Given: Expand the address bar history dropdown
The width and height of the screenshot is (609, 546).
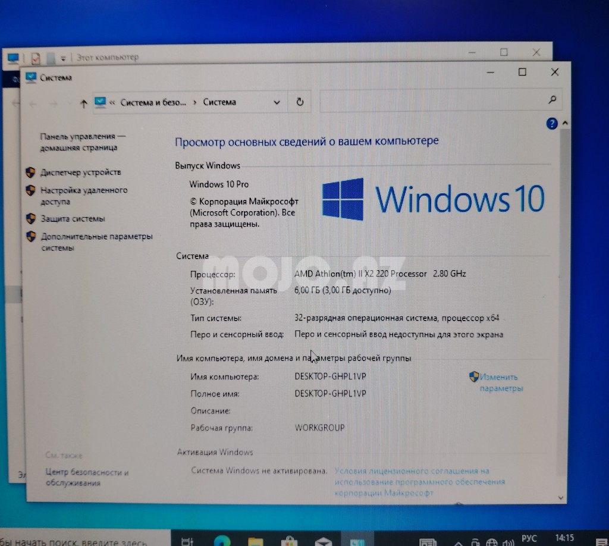Looking at the screenshot, I should pos(277,102).
